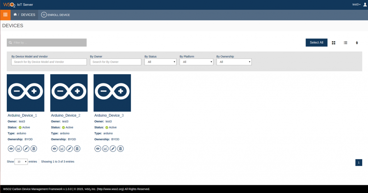Switch to list view
Viewport: 368px width, 193px height.
(x=345, y=43)
